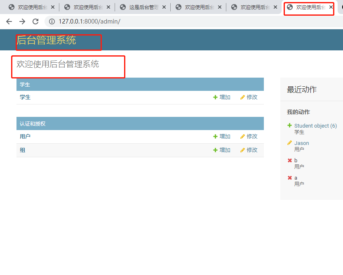
Task: Open the Student object (6) recent action
Action: tap(315, 126)
